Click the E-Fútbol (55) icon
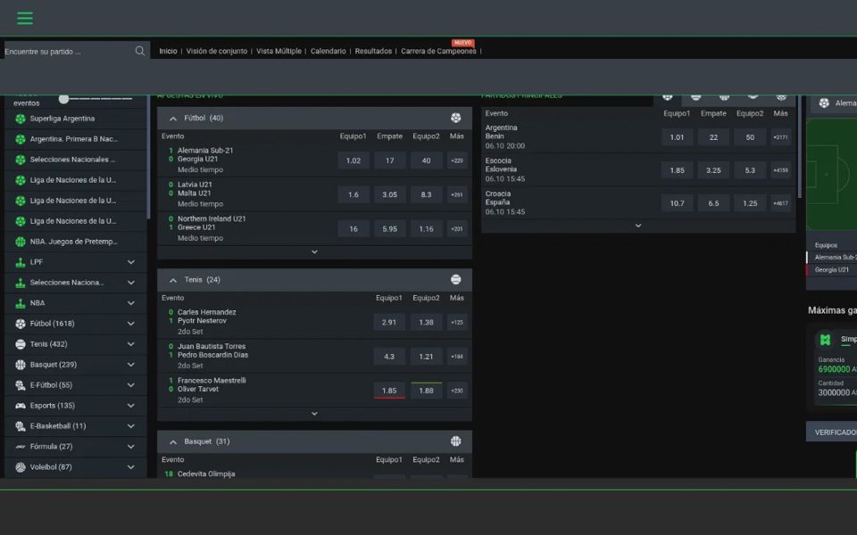The image size is (857, 535). (x=21, y=385)
